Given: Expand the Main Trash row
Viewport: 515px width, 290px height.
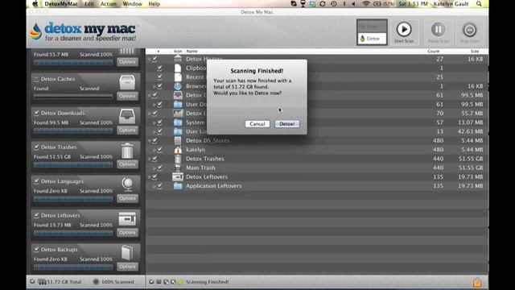Looking at the screenshot, I should coord(154,168).
